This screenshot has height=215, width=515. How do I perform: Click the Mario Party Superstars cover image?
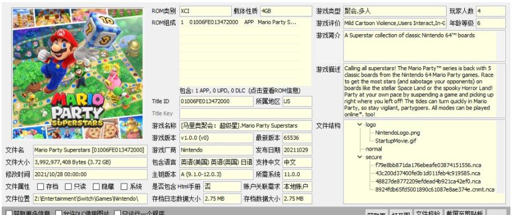click(78, 74)
